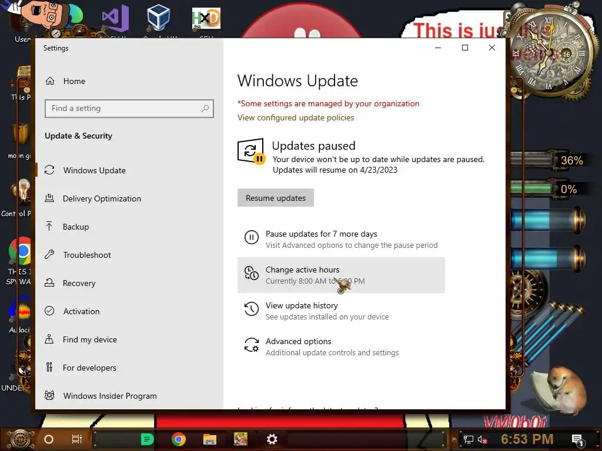This screenshot has width=602, height=451.
Task: Click the Delivery Optimization icon
Action: (49, 198)
